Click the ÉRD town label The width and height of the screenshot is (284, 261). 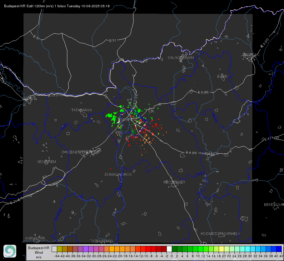119,132
